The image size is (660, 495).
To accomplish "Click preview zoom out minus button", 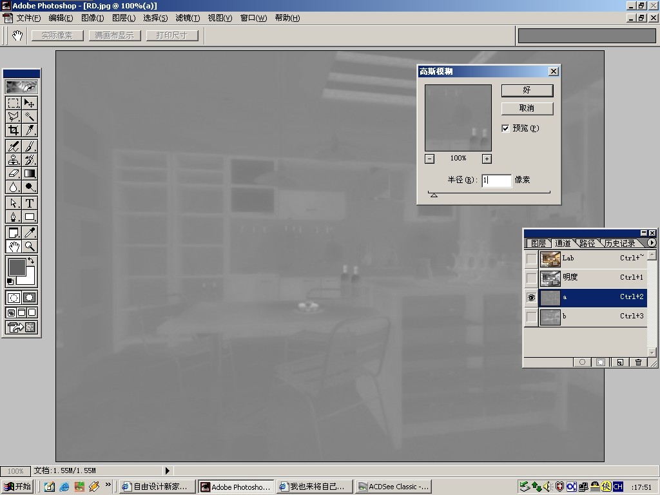I will pyautogui.click(x=429, y=159).
